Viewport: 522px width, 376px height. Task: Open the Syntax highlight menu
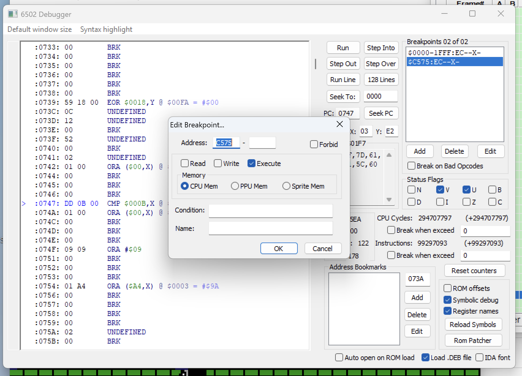point(106,29)
